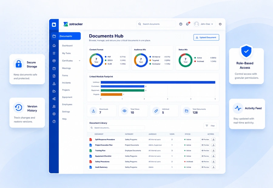
Task: Click the Spill Response Procedure PDF file icon
Action: 90,139
